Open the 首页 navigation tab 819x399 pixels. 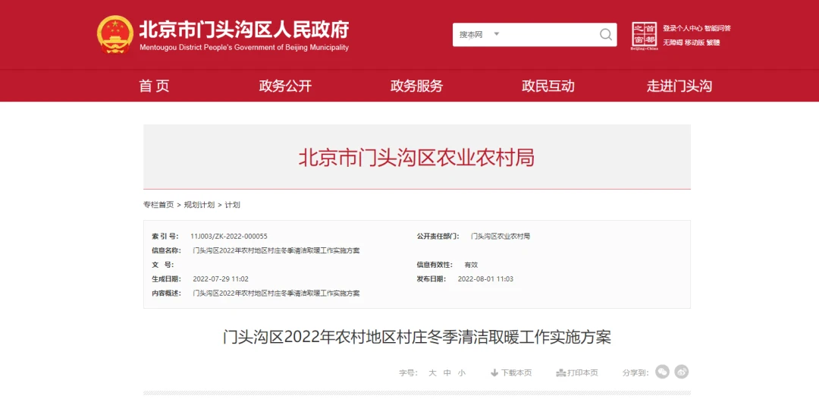tap(154, 86)
